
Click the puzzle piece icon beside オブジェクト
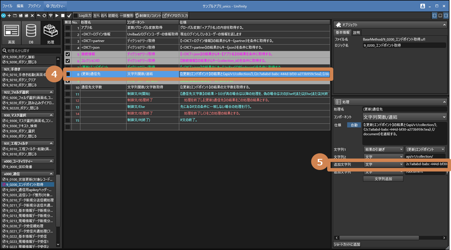point(338,25)
